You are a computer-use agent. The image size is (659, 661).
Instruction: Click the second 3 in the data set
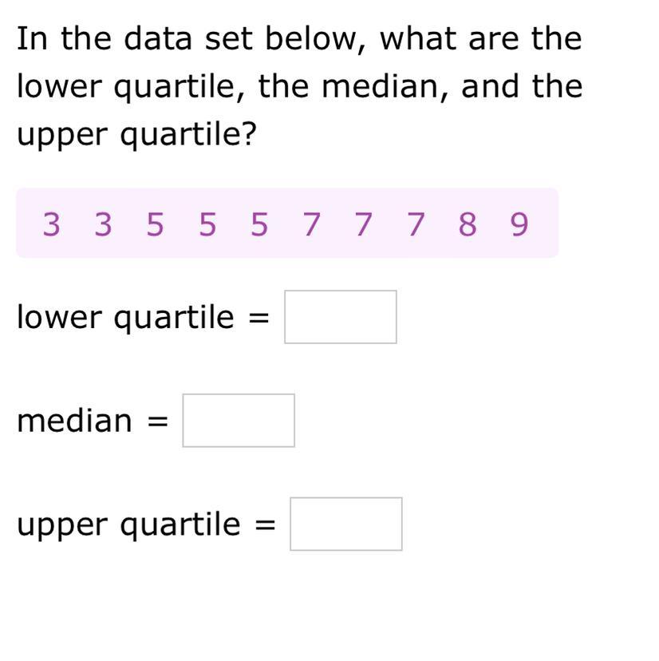point(103,224)
